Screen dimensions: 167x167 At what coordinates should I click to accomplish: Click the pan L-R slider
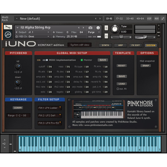pos(121,37)
